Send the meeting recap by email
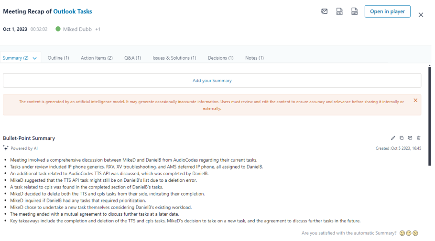The image size is (435, 241). pos(324,11)
